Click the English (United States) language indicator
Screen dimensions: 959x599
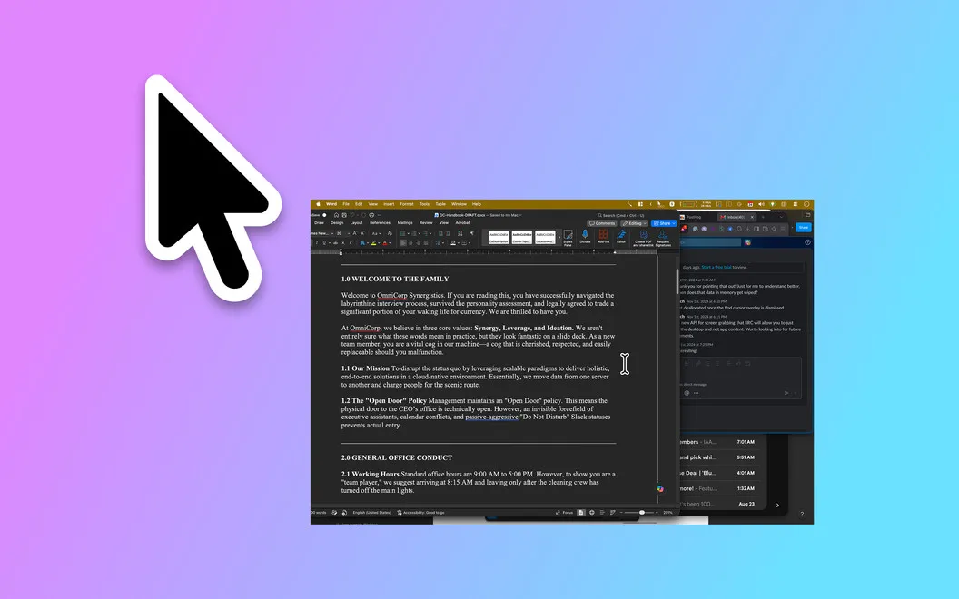coord(371,512)
